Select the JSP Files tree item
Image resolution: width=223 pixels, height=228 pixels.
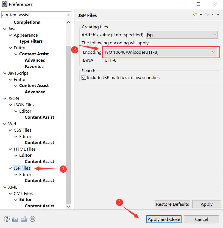click(22, 168)
